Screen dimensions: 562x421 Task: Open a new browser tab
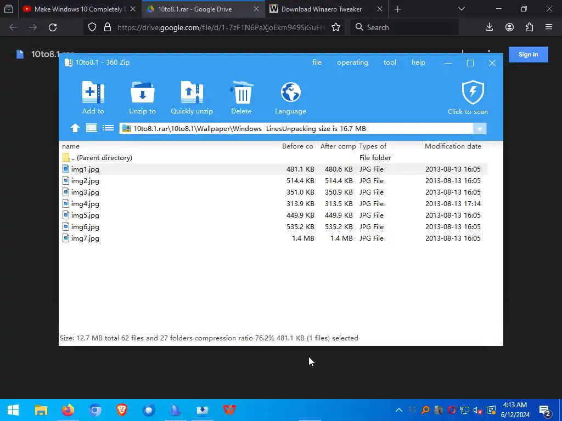pos(397,9)
